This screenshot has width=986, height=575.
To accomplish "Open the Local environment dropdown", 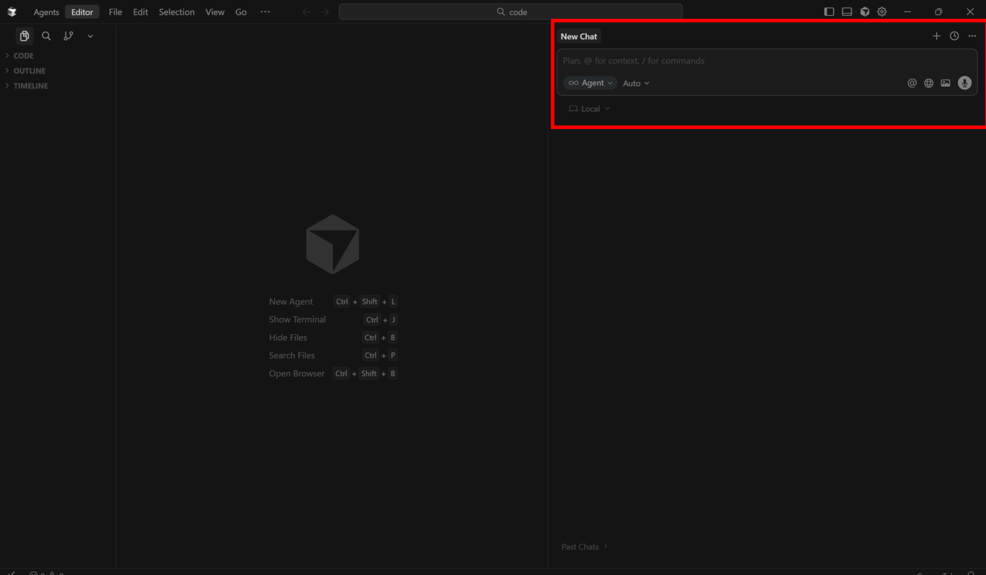I will coord(589,109).
